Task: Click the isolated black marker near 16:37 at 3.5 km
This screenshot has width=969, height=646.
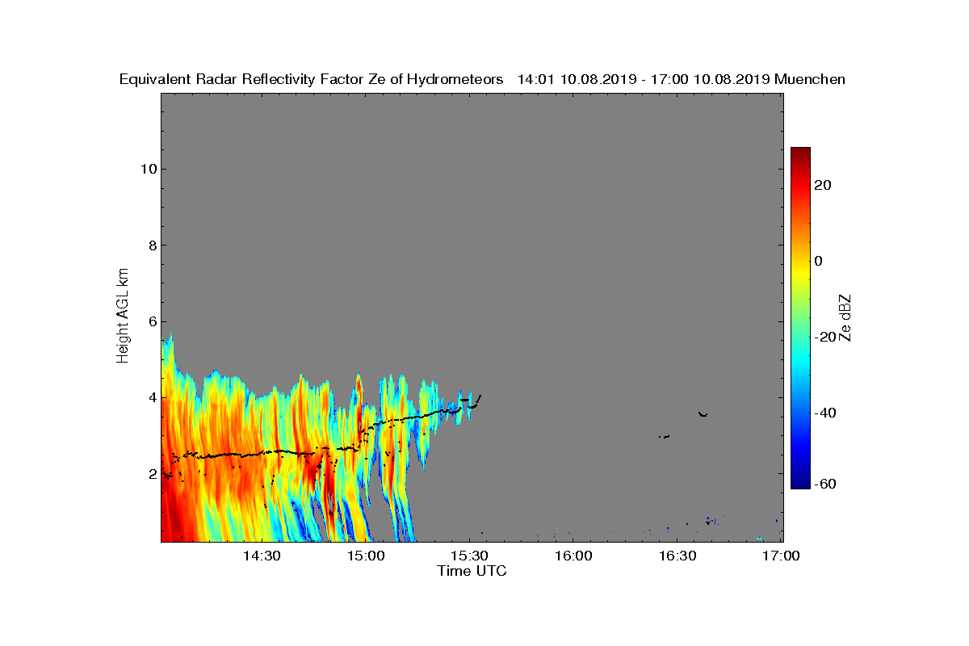Action: pyautogui.click(x=703, y=414)
